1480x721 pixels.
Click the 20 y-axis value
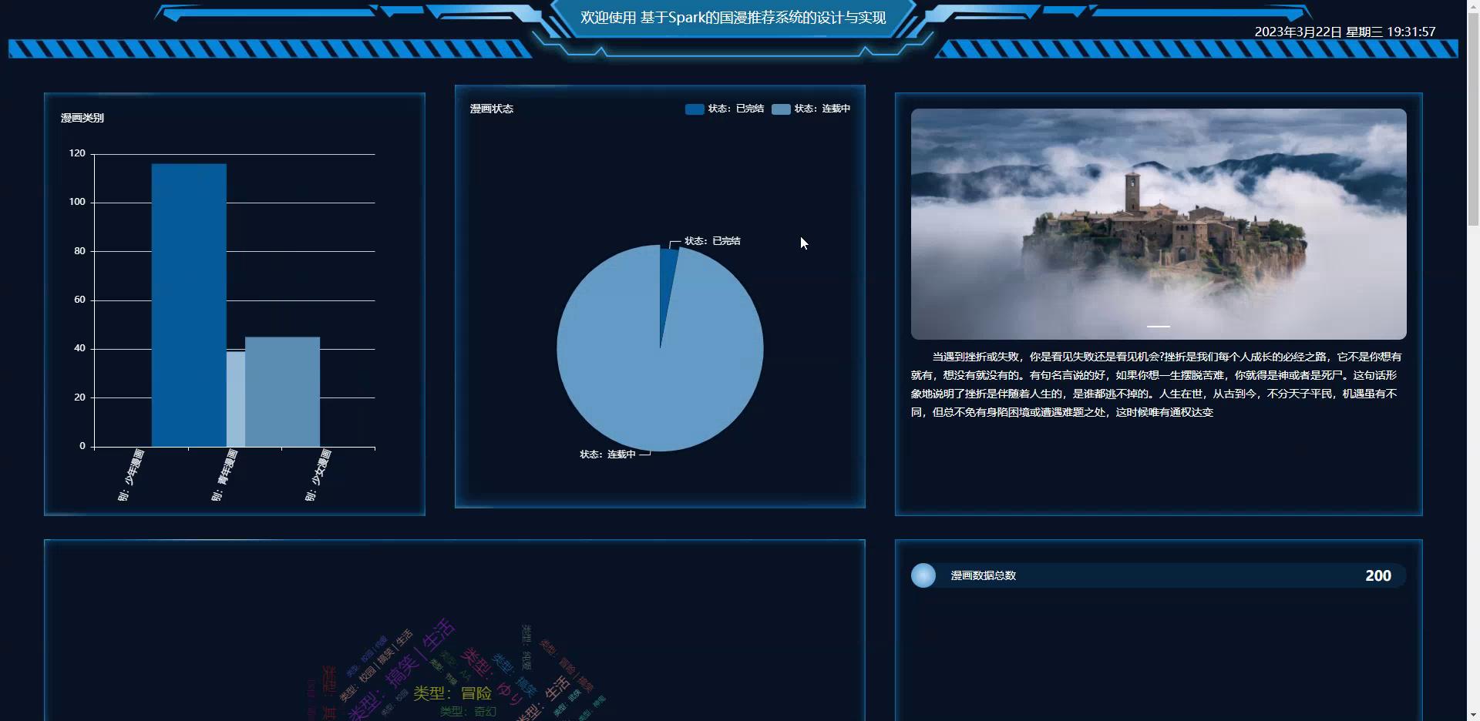point(79,397)
